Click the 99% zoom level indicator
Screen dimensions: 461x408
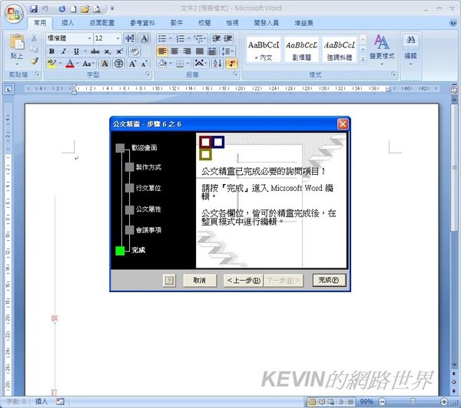tap(366, 401)
